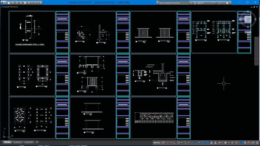Image resolution: width=260 pixels, height=146 pixels.
Task: Toggle Polar Tracking on
Action: (178, 142)
